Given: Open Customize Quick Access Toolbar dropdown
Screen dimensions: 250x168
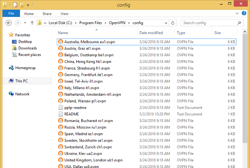Looking at the screenshot, I should [28, 5].
